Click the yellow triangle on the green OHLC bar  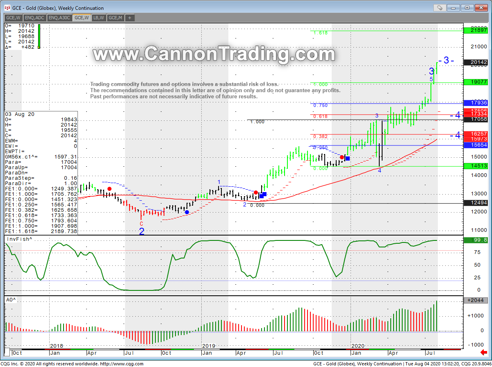tap(39, 47)
